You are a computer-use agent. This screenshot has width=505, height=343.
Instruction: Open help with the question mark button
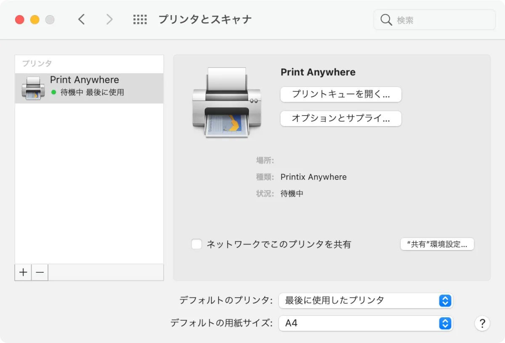click(x=482, y=324)
